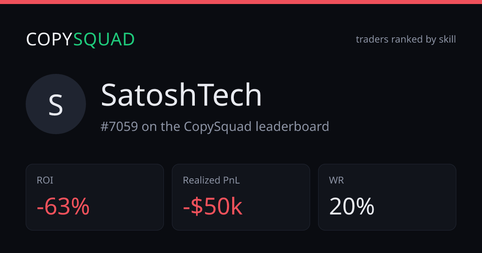Open the SatoshTech trader name

click(181, 95)
